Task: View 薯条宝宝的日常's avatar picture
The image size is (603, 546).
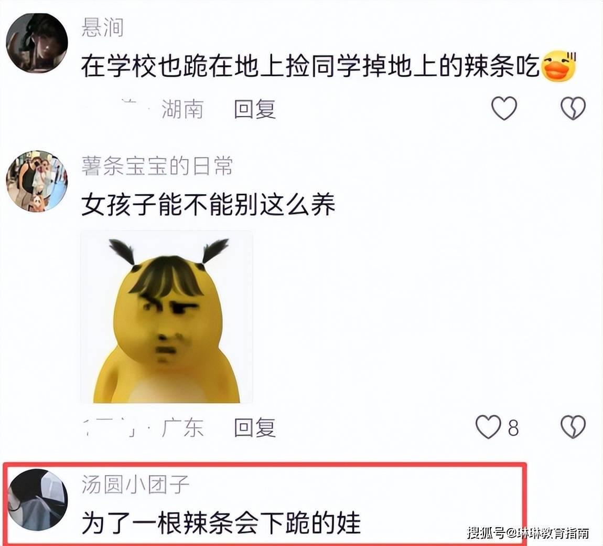Action: 37,181
